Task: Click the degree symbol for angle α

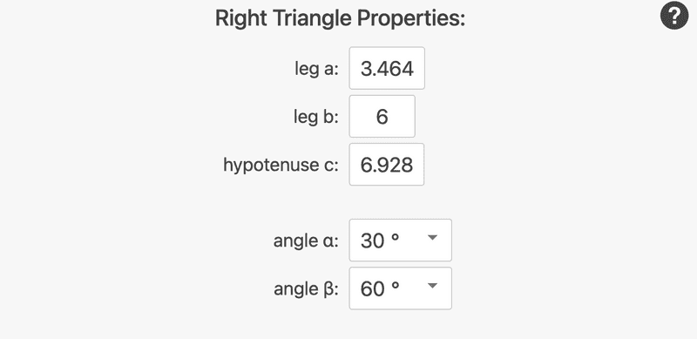Action: click(x=395, y=238)
